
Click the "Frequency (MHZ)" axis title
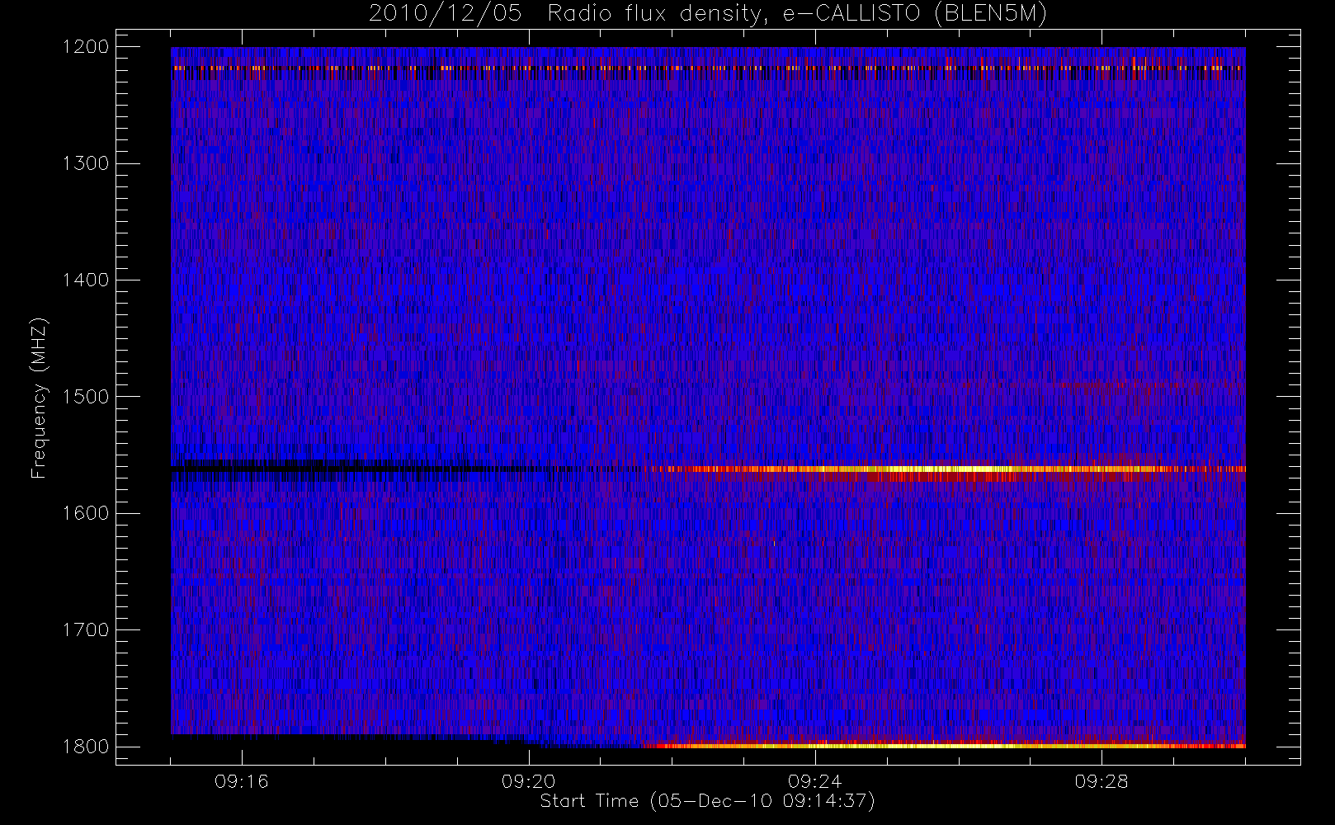[x=39, y=398]
